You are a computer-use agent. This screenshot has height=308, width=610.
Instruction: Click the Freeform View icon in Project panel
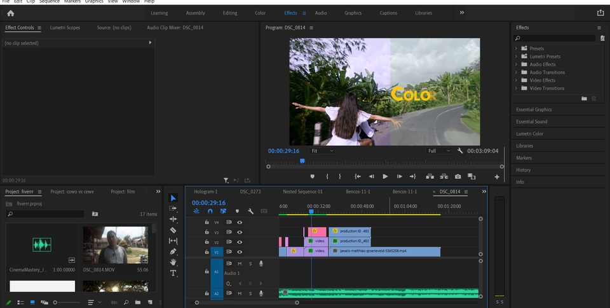(44, 302)
